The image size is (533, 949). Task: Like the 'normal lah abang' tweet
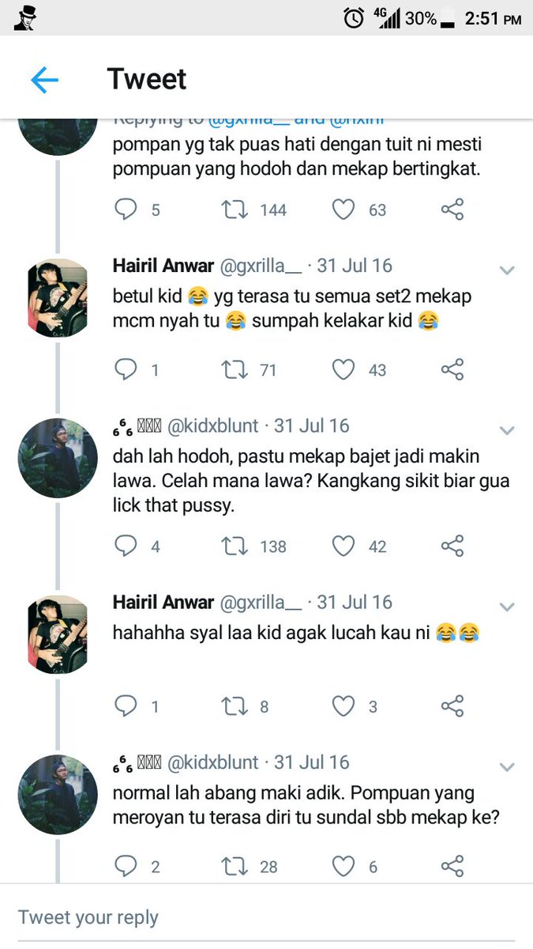(343, 867)
